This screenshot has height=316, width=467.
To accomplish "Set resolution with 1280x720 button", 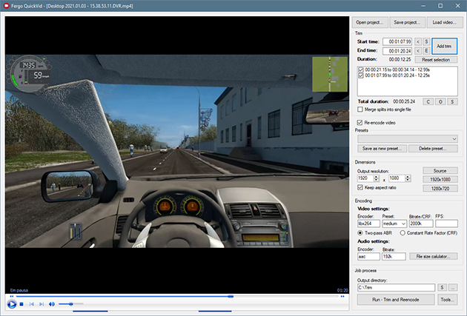I will [x=440, y=189].
